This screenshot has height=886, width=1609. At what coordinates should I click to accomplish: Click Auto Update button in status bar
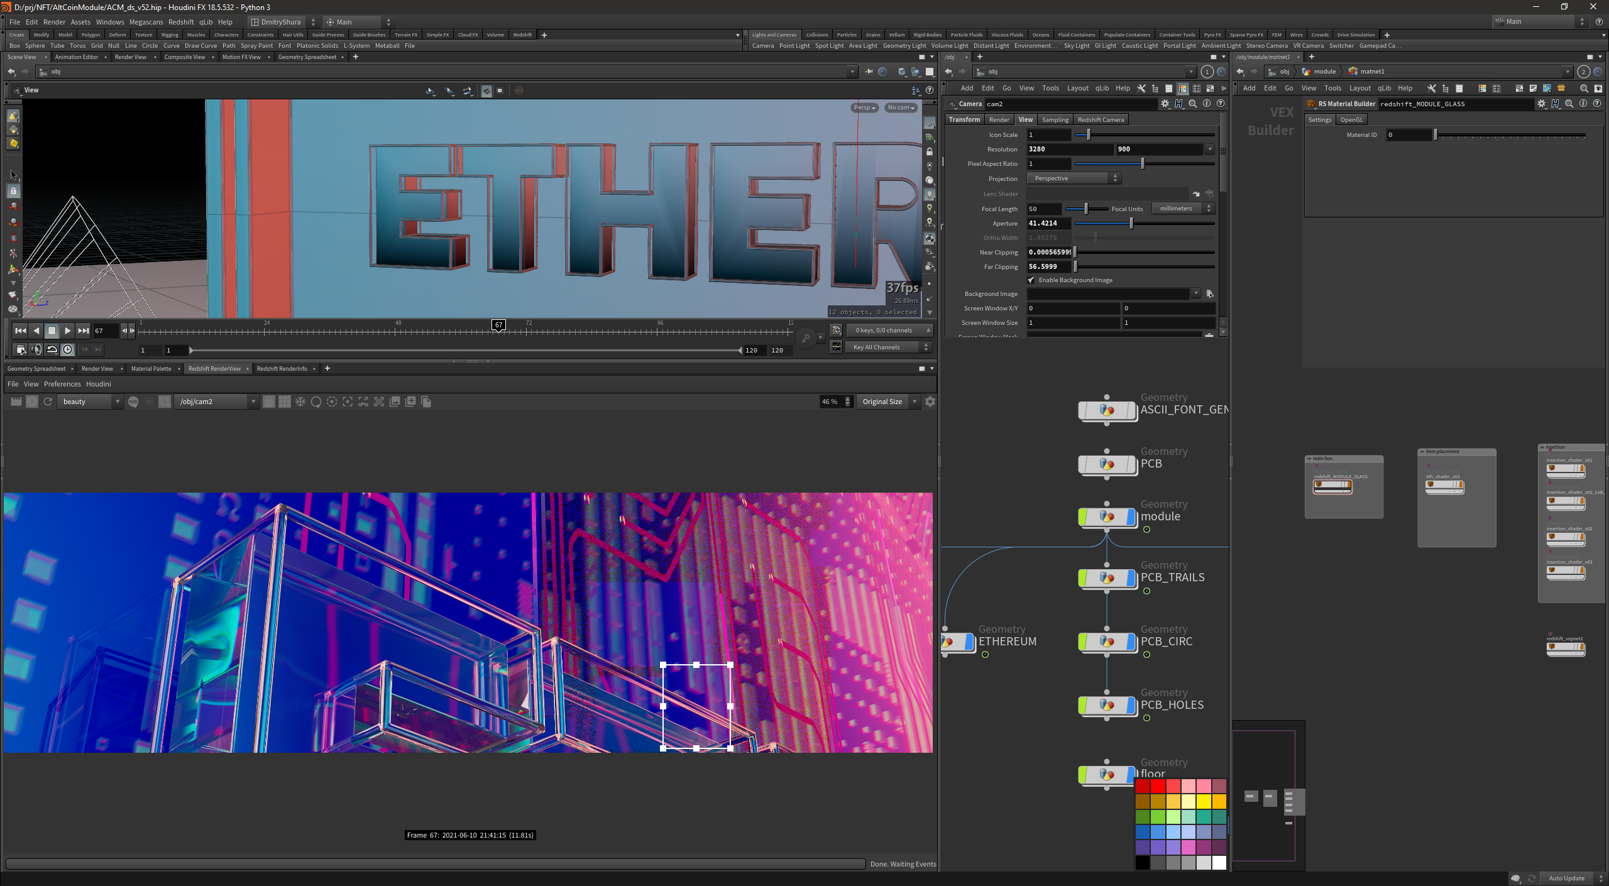[x=1566, y=878]
